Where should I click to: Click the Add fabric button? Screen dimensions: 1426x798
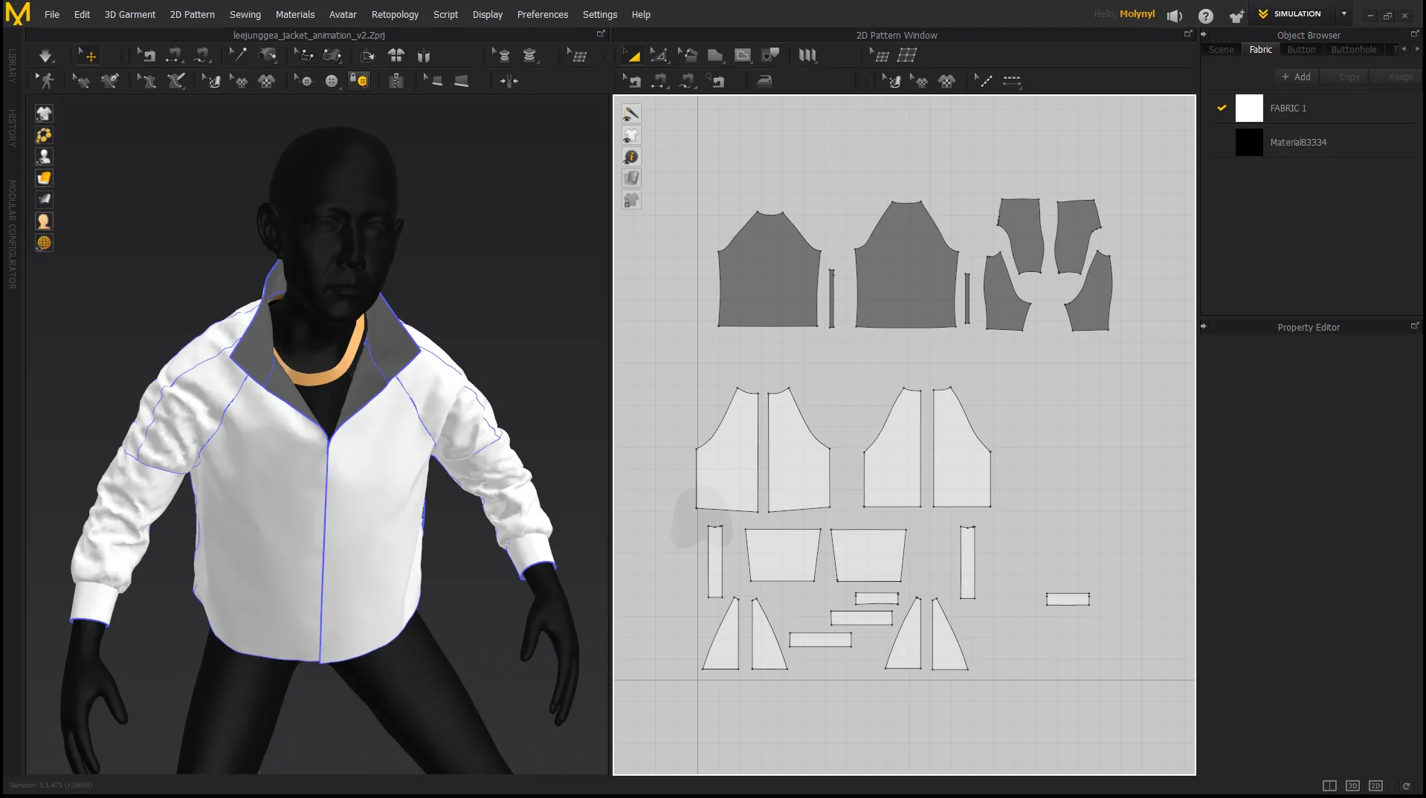click(x=1296, y=77)
